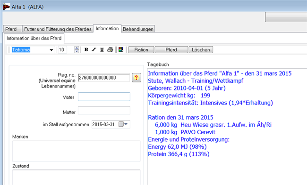This screenshot has height=185, width=307.
Task: Click the Pferd toolbar button
Action: [x=171, y=50]
